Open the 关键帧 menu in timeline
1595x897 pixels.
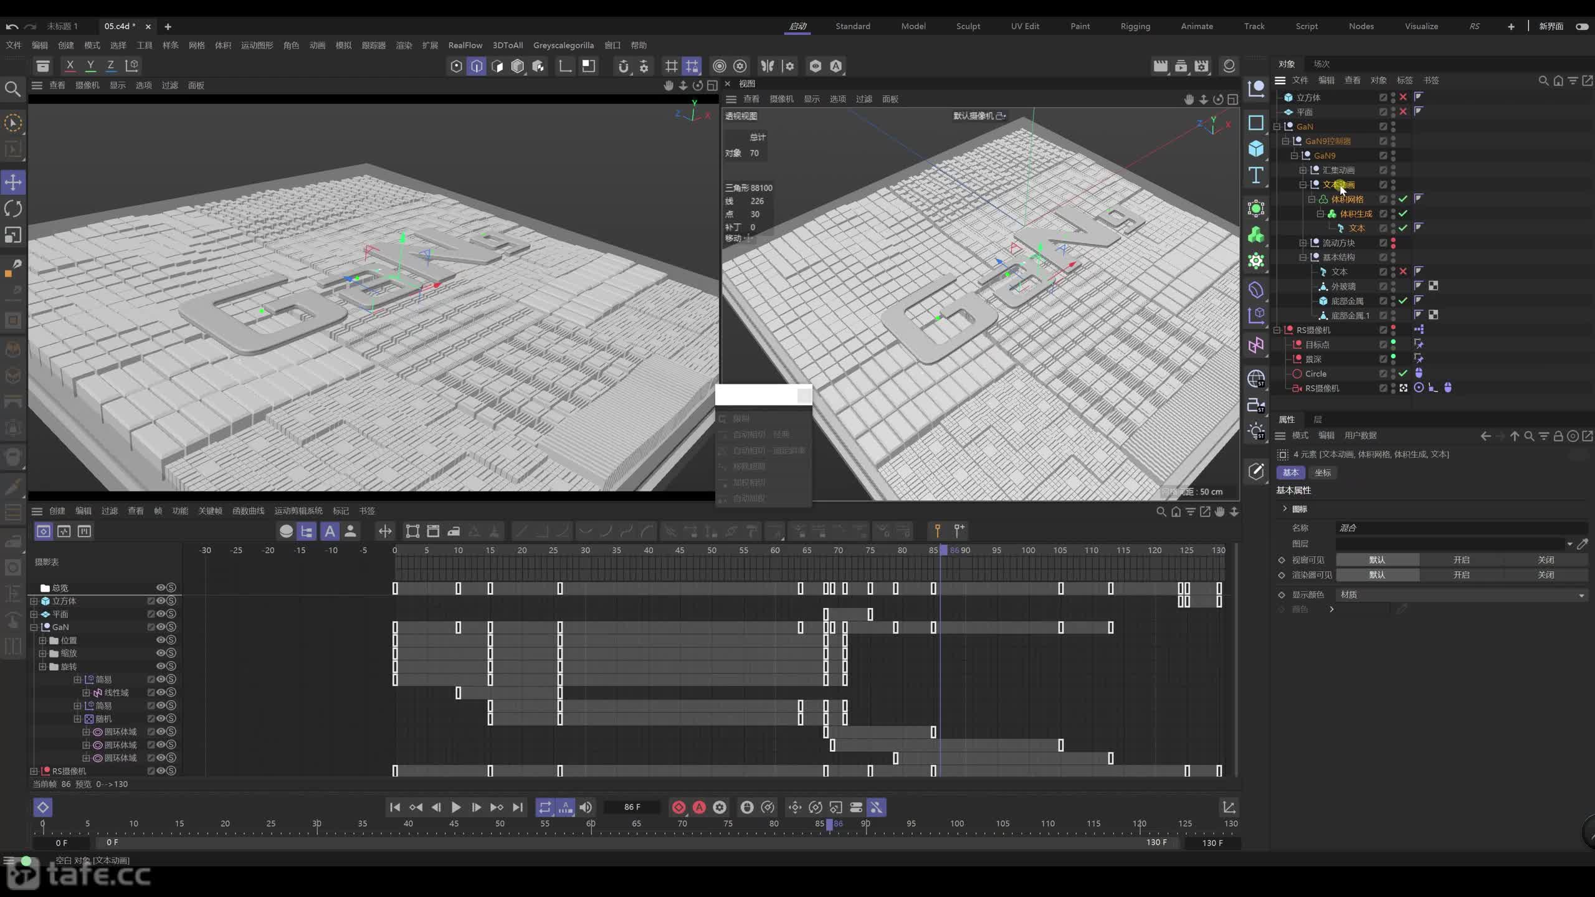tap(210, 511)
